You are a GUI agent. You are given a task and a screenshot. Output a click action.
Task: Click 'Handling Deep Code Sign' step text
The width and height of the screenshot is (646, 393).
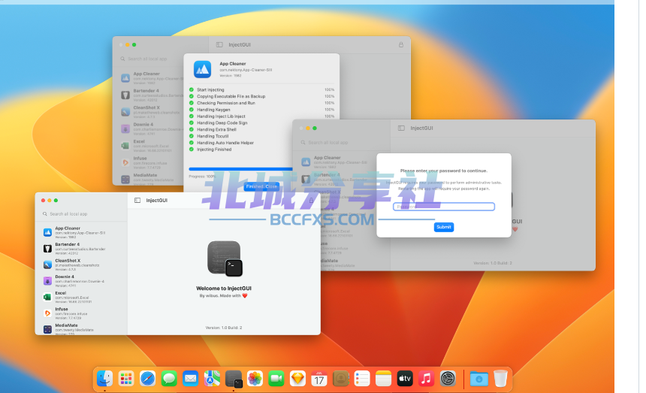click(x=222, y=122)
